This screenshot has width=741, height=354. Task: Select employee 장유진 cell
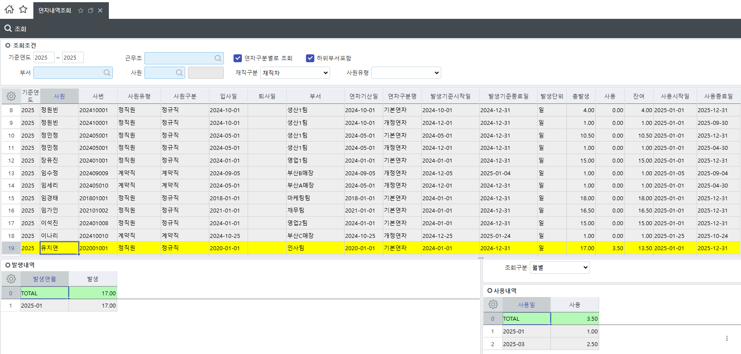point(59,160)
